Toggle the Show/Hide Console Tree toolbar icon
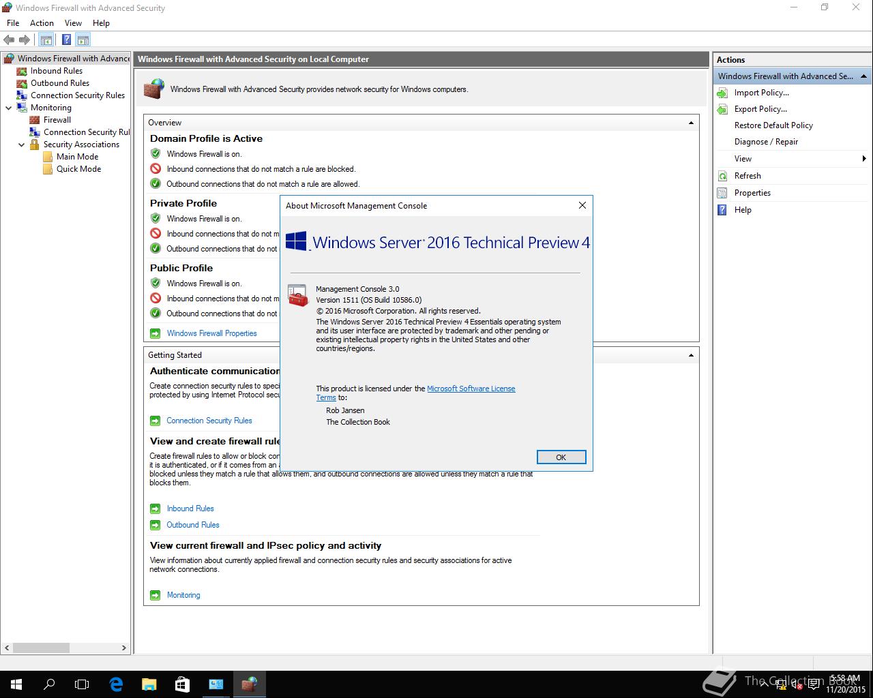Image resolution: width=873 pixels, height=698 pixels. pos(46,40)
